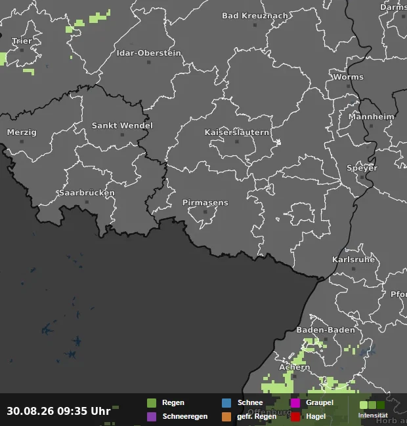Click the Graupel legend label
The height and width of the screenshot is (426, 407).
coord(320,402)
